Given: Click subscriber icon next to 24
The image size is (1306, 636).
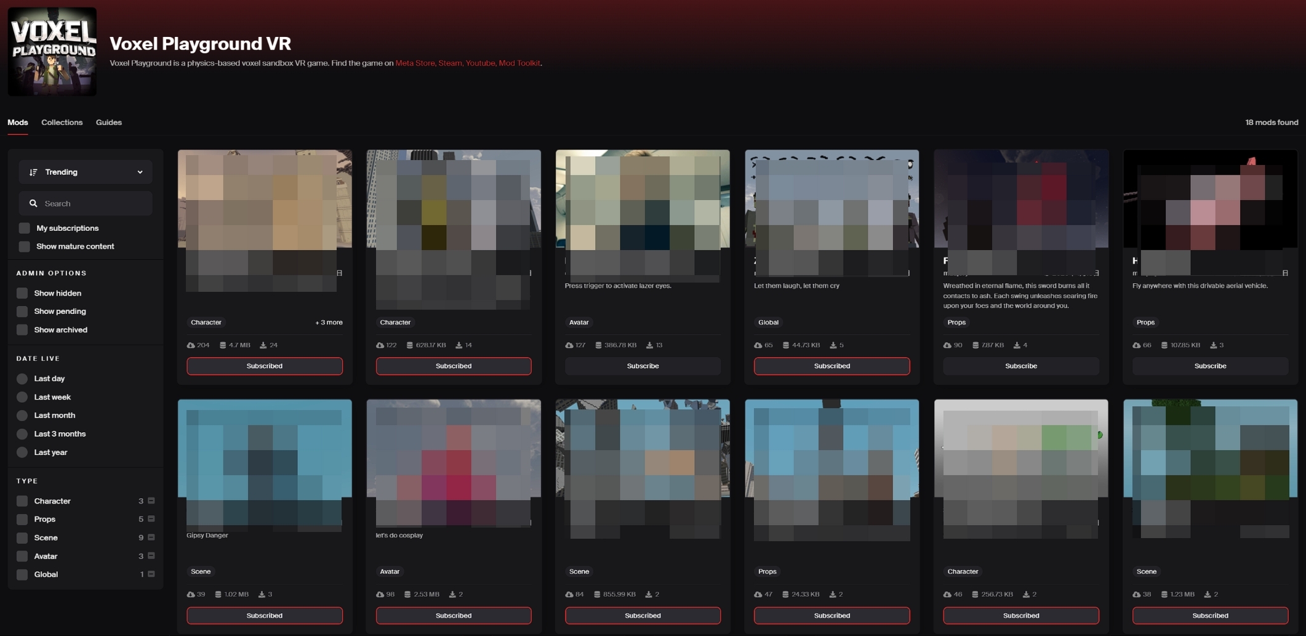Looking at the screenshot, I should point(263,345).
